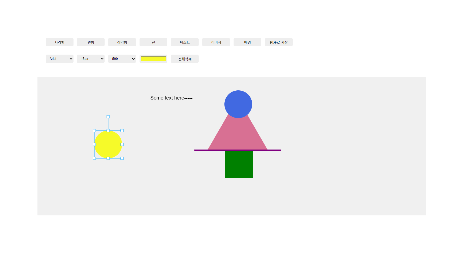Add a circle with 원형 button
This screenshot has height=280, width=463.
[x=91, y=42]
